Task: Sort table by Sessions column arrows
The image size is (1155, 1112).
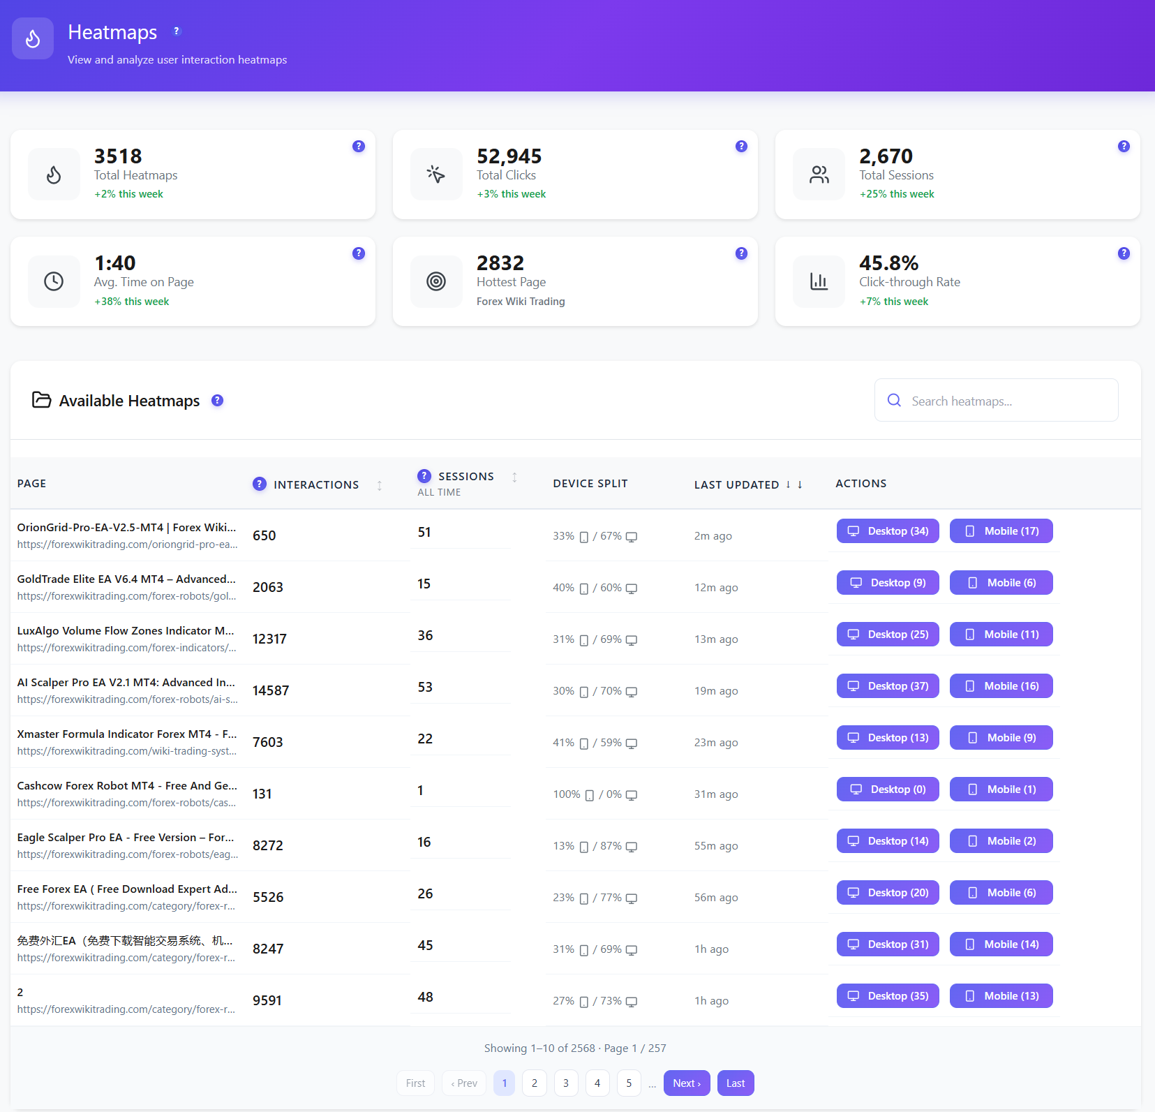Action: pos(514,477)
